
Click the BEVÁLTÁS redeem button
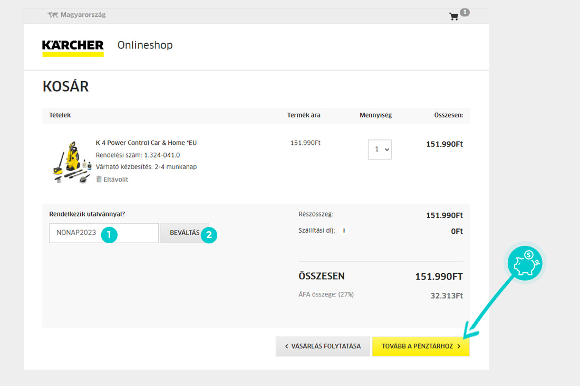184,233
